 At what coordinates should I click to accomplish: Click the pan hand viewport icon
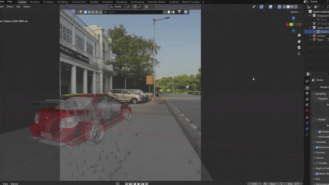299,42
